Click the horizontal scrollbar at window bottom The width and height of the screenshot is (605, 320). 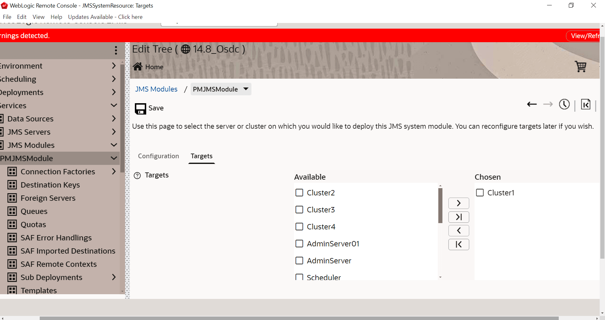click(299, 318)
